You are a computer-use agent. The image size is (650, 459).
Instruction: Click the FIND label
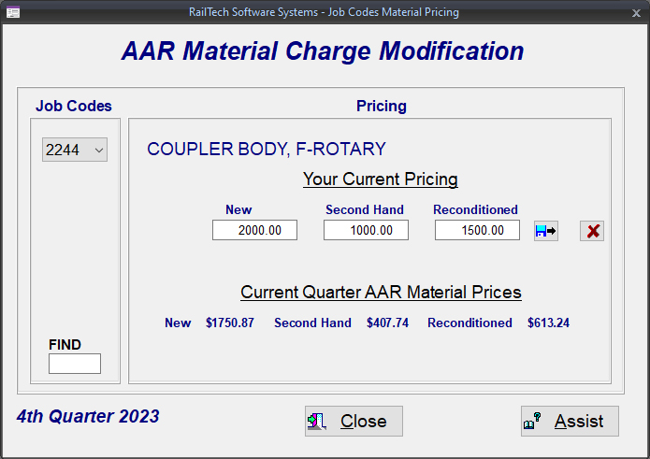[x=65, y=345]
